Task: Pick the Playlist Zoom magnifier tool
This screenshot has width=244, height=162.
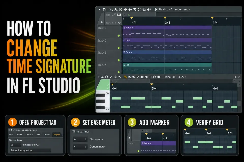Action: (x=144, y=9)
